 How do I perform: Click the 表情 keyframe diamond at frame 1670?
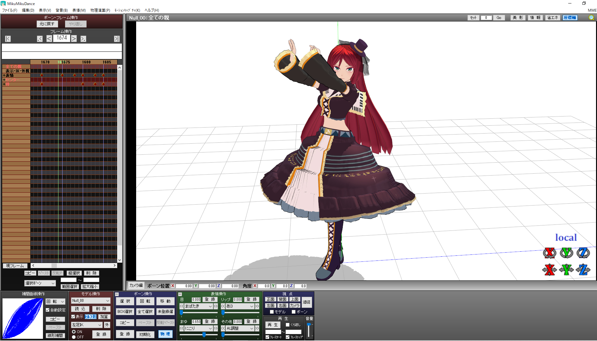(42, 75)
